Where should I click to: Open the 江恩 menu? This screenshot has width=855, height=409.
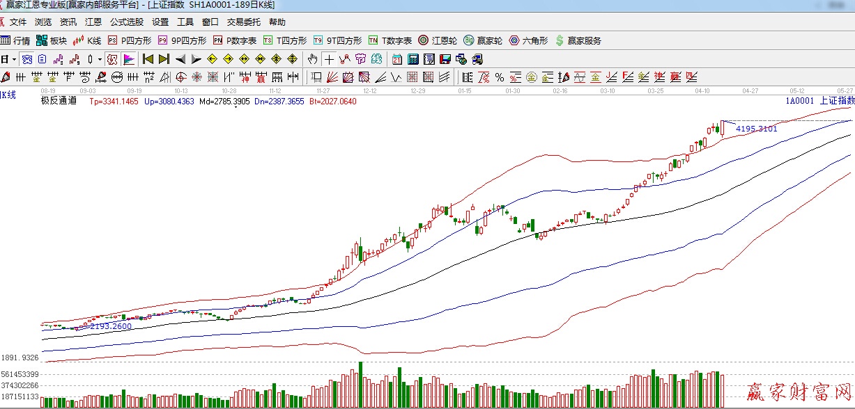point(93,22)
